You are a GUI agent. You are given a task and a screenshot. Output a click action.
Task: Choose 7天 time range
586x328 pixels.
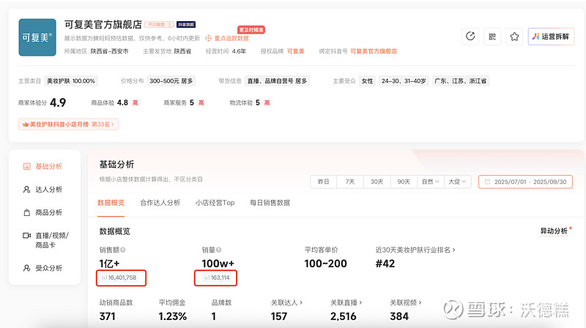pyautogui.click(x=350, y=182)
